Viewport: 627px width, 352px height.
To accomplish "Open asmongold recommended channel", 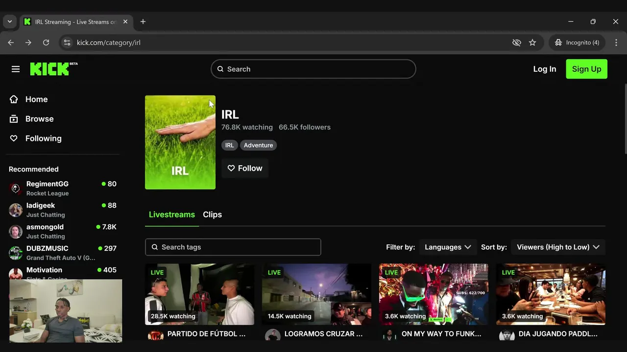I will (x=63, y=231).
